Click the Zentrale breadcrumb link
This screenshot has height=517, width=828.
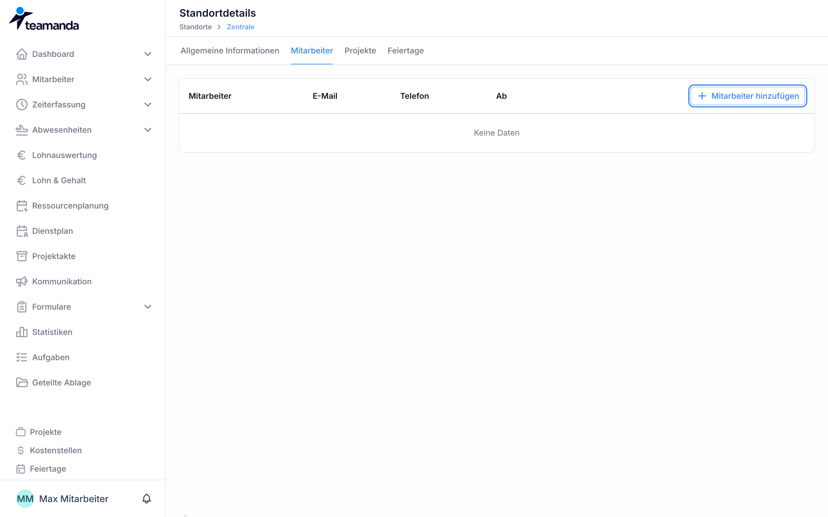[241, 27]
